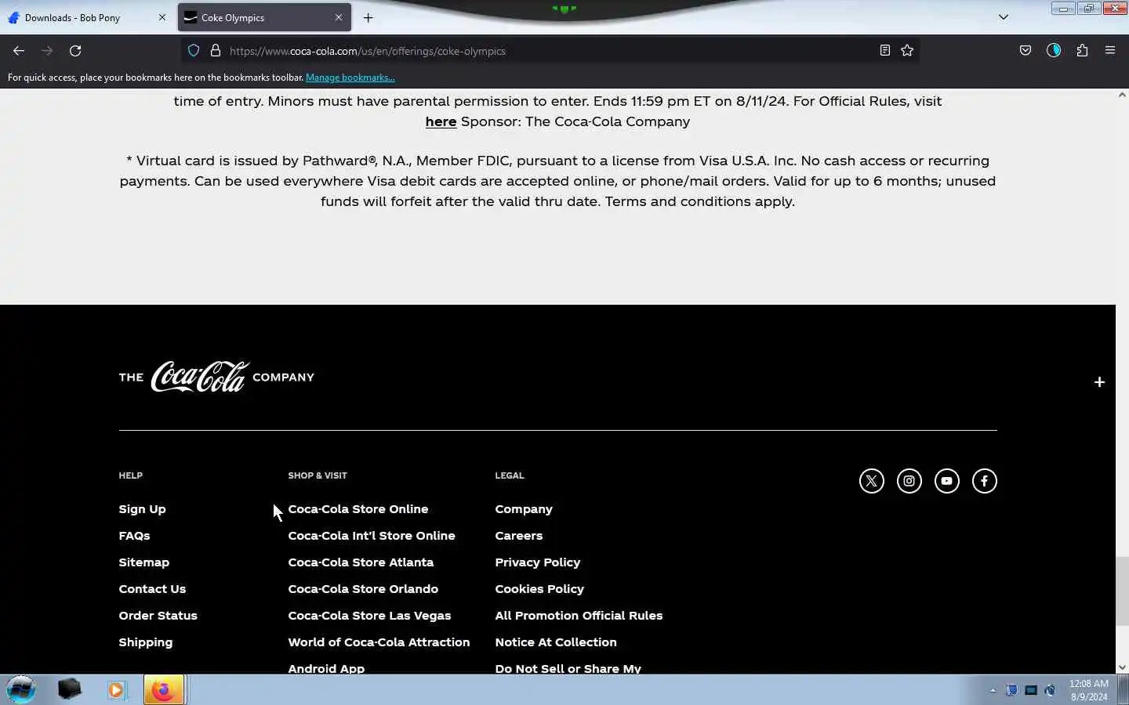This screenshot has width=1129, height=705.
Task: Click The Coca-Cola Company footer logo
Action: (x=216, y=377)
